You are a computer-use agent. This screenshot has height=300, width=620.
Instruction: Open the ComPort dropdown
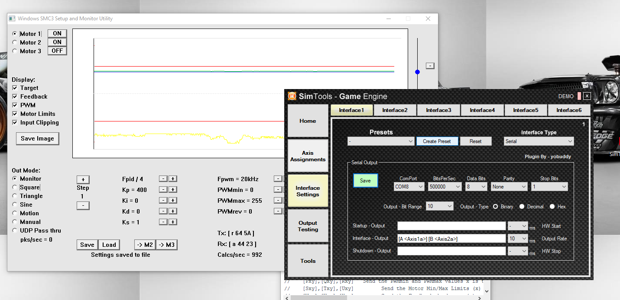point(409,187)
